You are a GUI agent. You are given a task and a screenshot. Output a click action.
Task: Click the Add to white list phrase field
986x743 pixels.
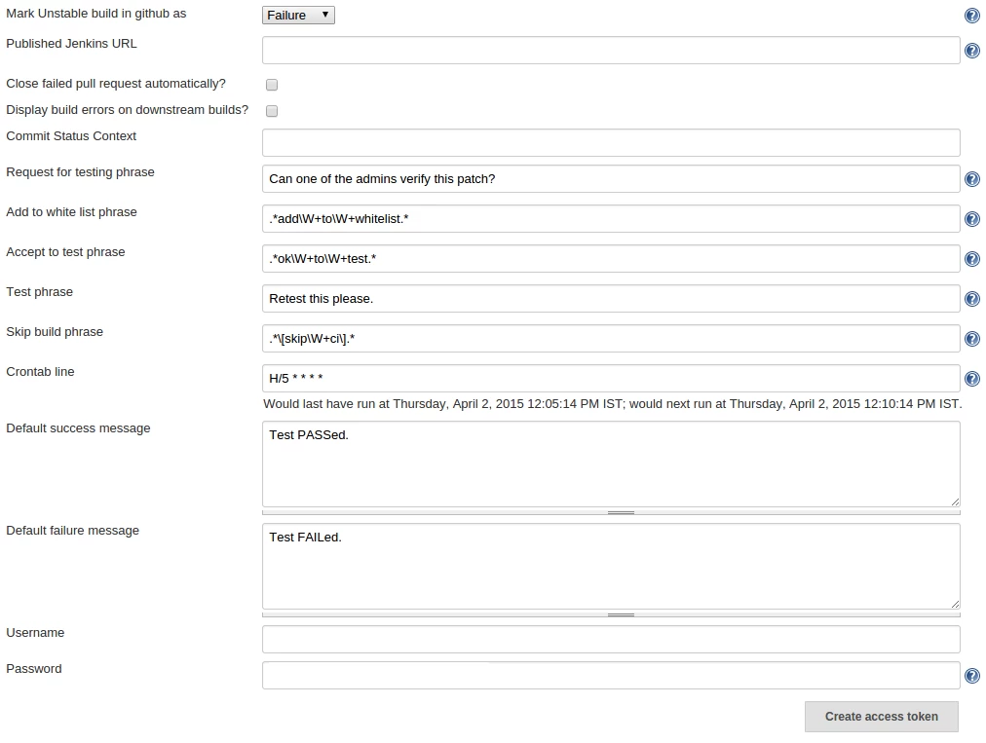pyautogui.click(x=611, y=219)
